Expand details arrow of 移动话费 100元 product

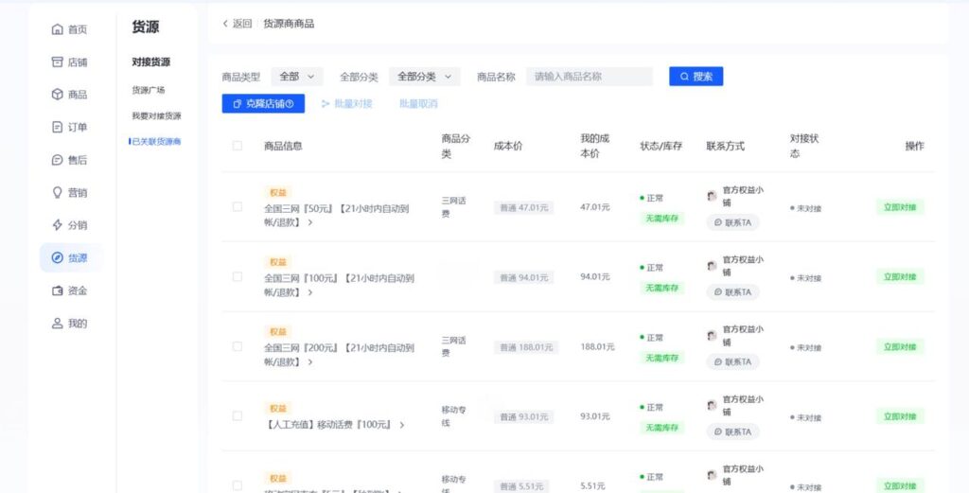[x=402, y=425]
